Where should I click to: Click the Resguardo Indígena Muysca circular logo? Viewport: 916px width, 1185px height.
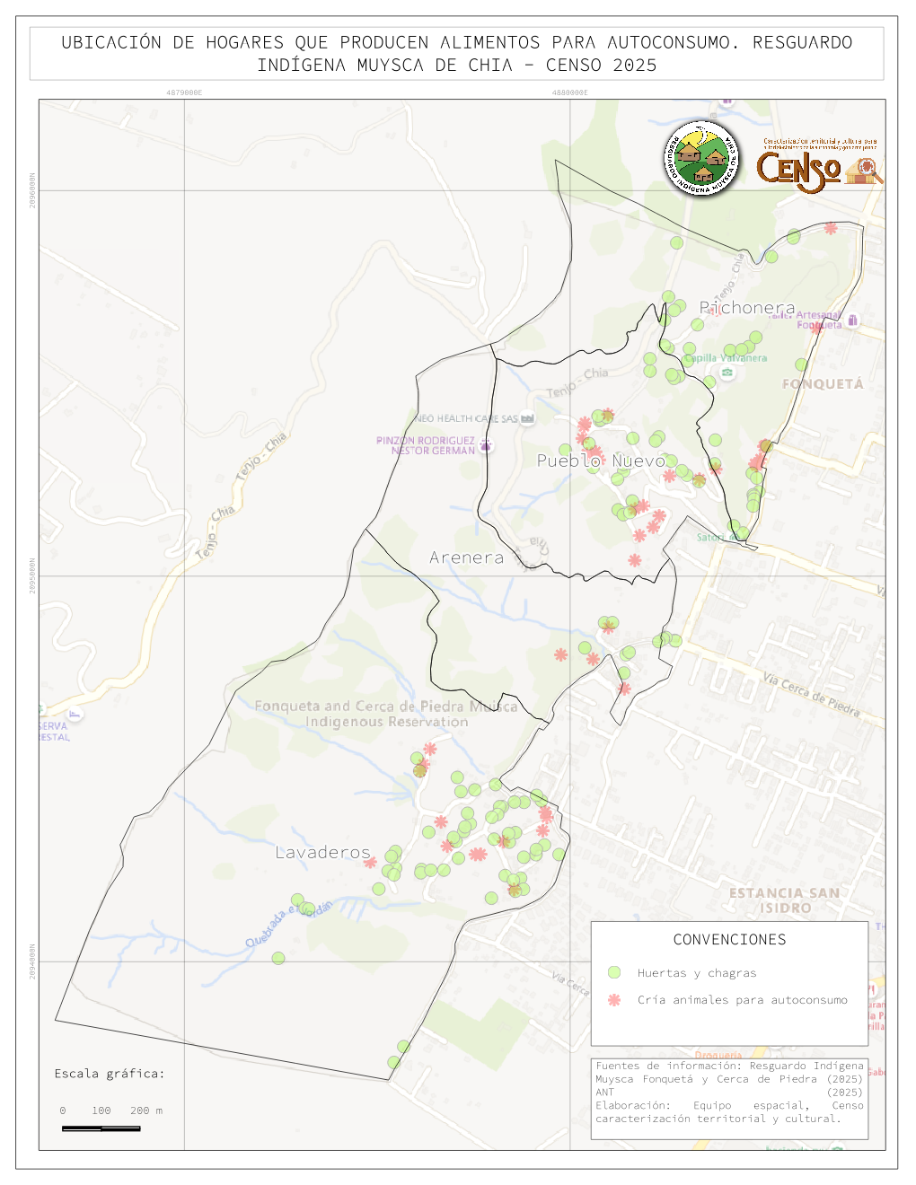coord(701,160)
